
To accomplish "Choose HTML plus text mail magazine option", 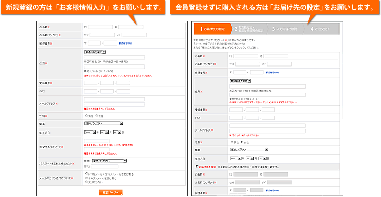I will [x=86, y=174].
